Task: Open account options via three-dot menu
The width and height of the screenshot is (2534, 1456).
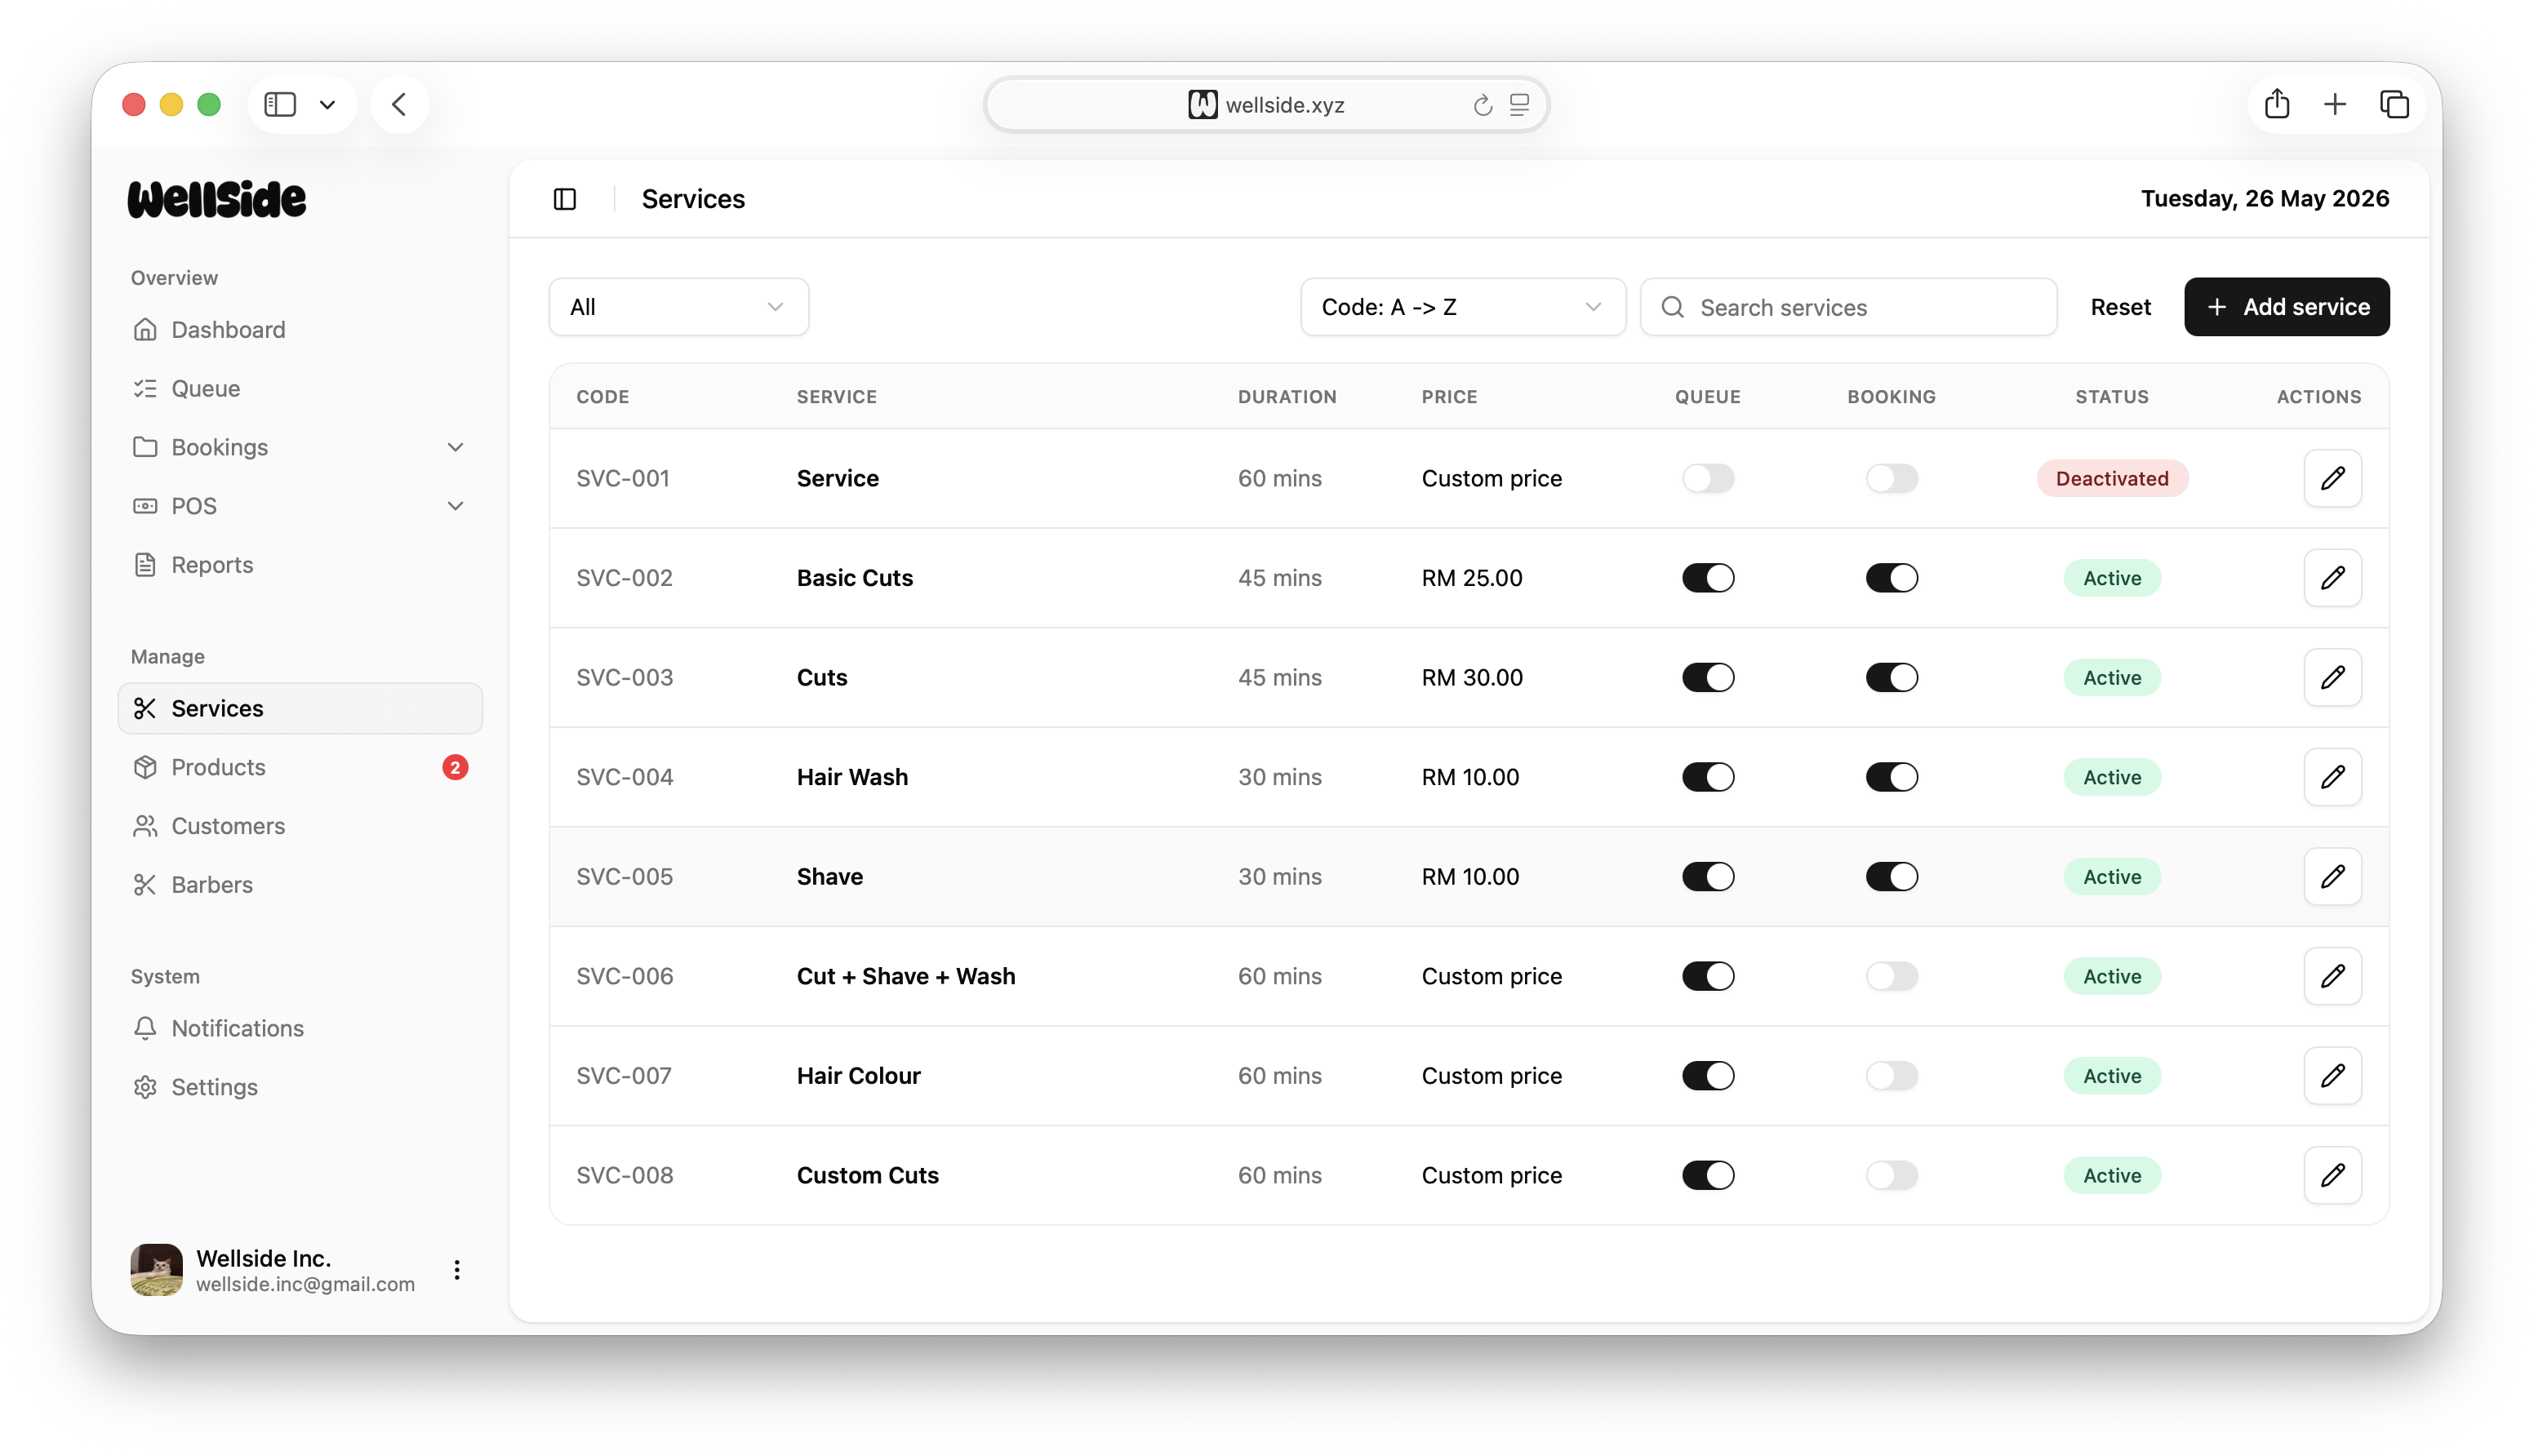Action: [x=457, y=1270]
